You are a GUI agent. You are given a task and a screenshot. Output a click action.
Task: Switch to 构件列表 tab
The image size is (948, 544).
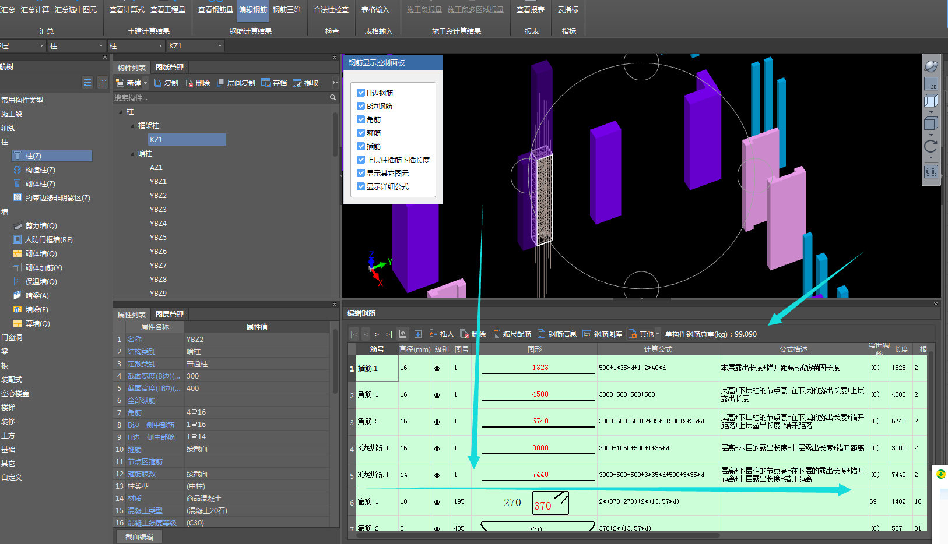click(x=132, y=68)
